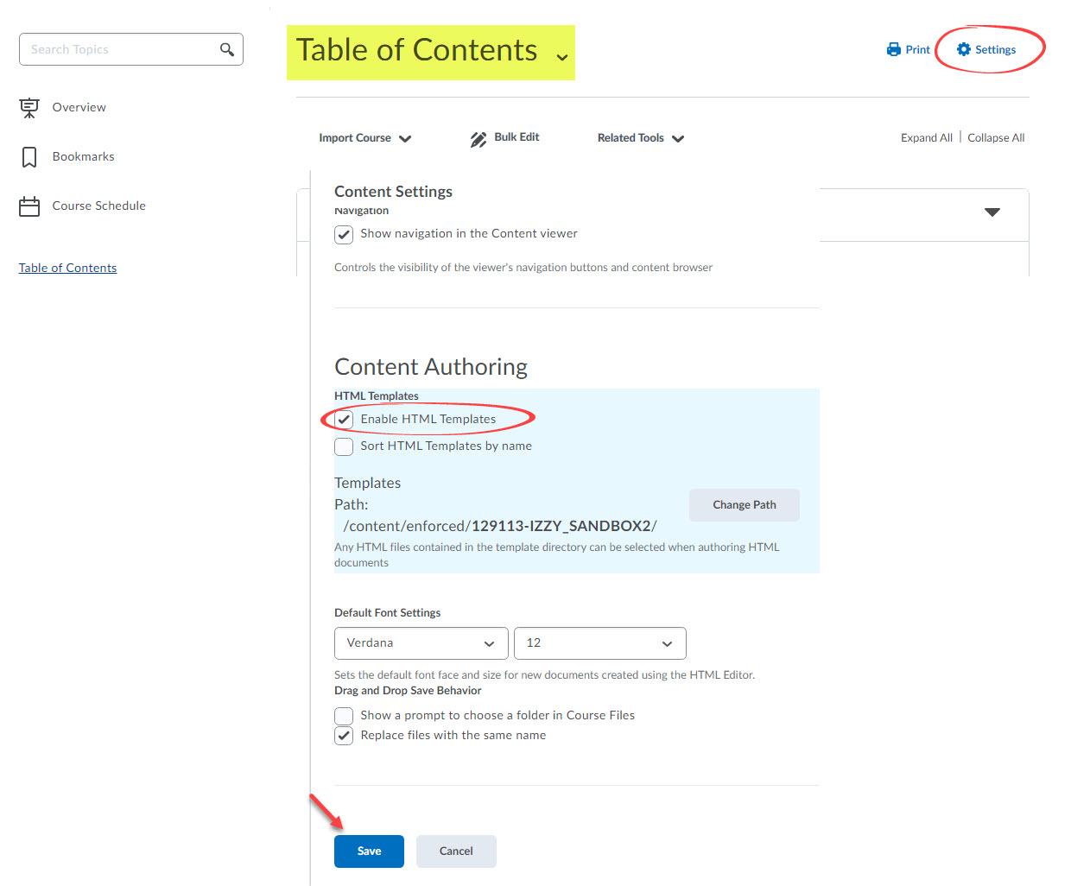Click the Bookmarks ribbon icon
The height and width of the screenshot is (886, 1071).
point(29,157)
